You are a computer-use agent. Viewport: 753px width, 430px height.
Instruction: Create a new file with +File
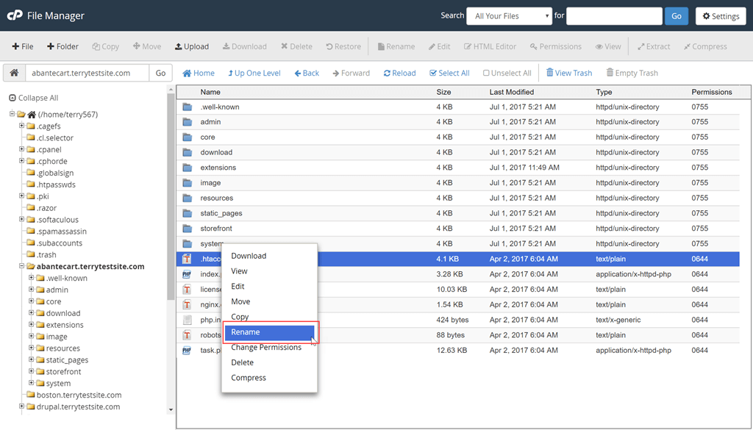(x=23, y=46)
